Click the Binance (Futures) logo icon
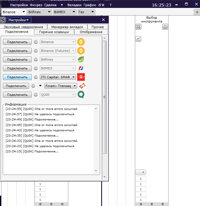 click(81, 51)
